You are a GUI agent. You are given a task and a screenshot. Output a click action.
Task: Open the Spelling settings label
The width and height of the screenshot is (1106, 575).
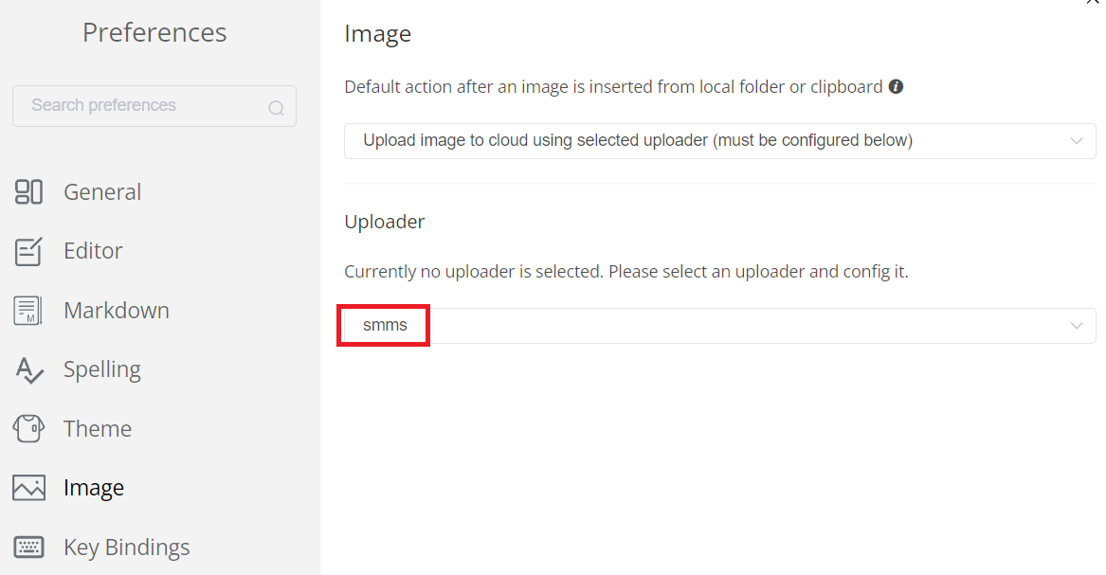point(101,370)
